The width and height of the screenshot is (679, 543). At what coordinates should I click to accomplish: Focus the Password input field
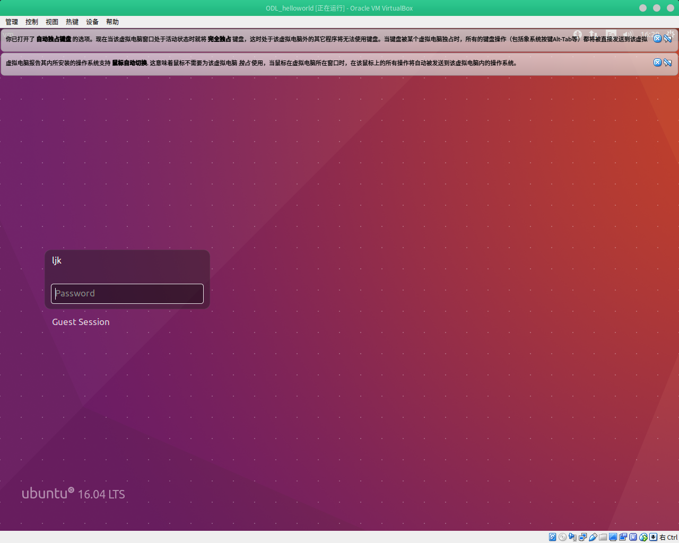(x=127, y=294)
